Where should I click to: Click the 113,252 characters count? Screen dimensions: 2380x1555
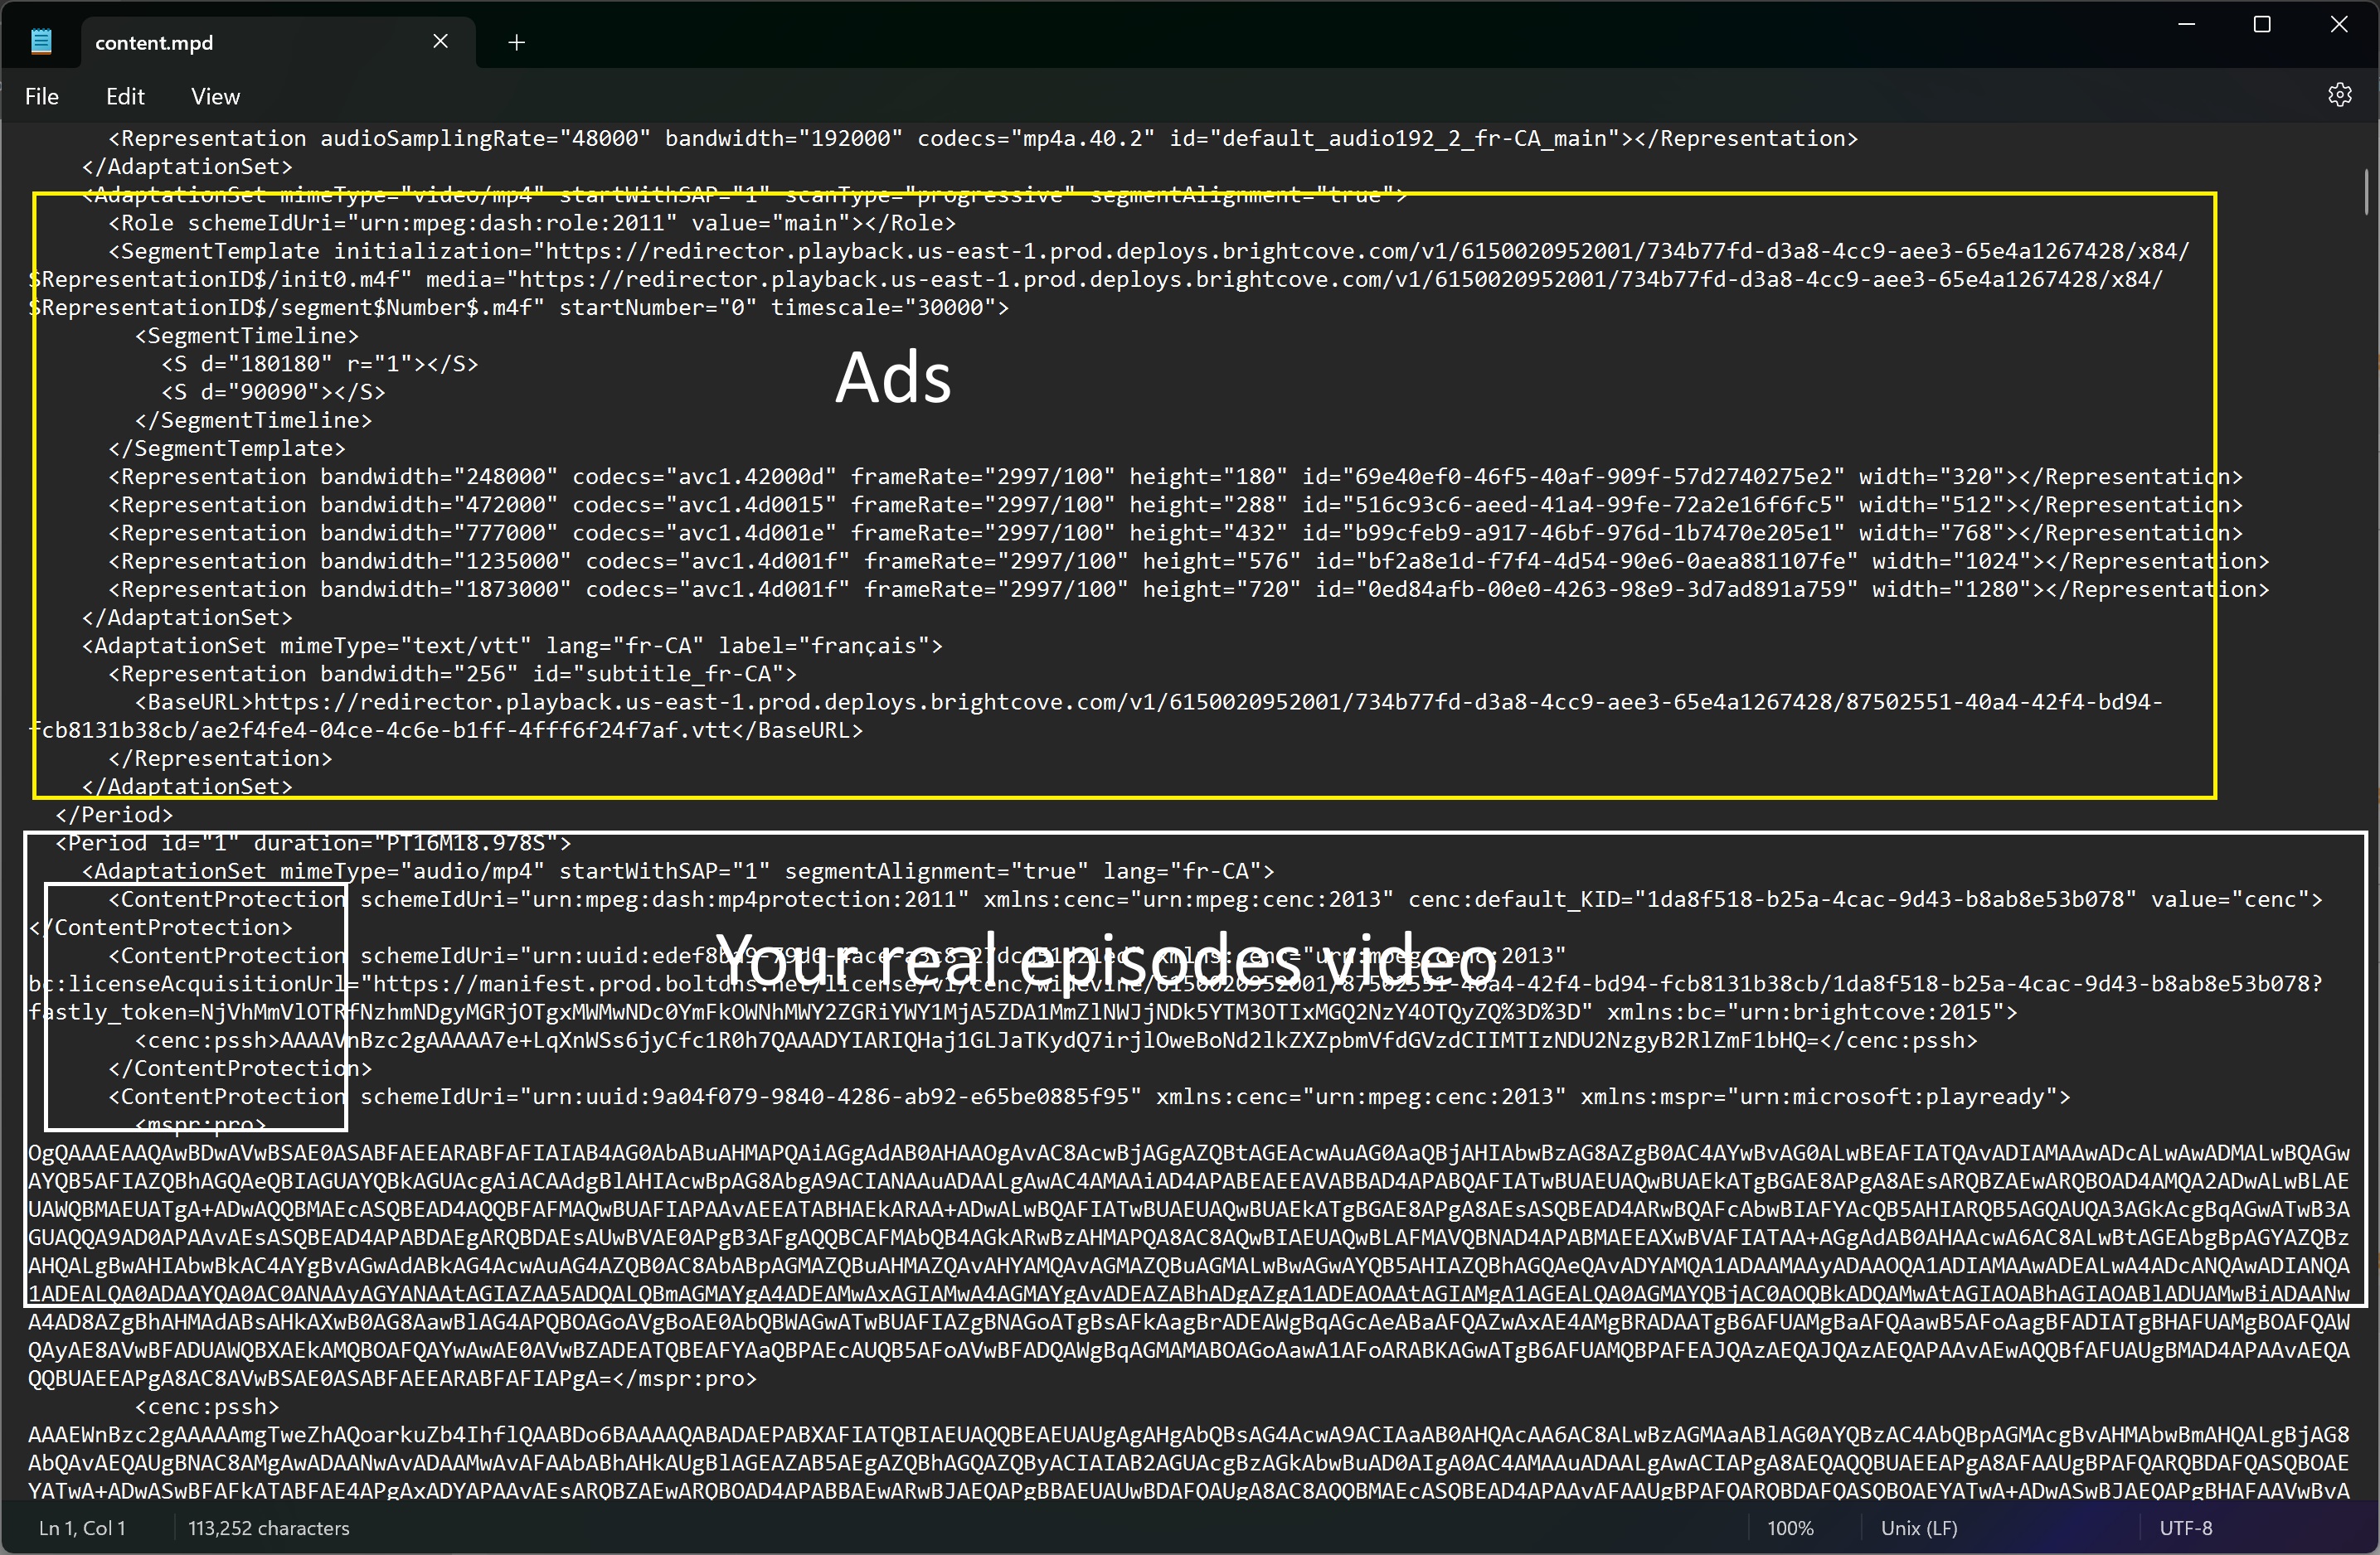[268, 1528]
